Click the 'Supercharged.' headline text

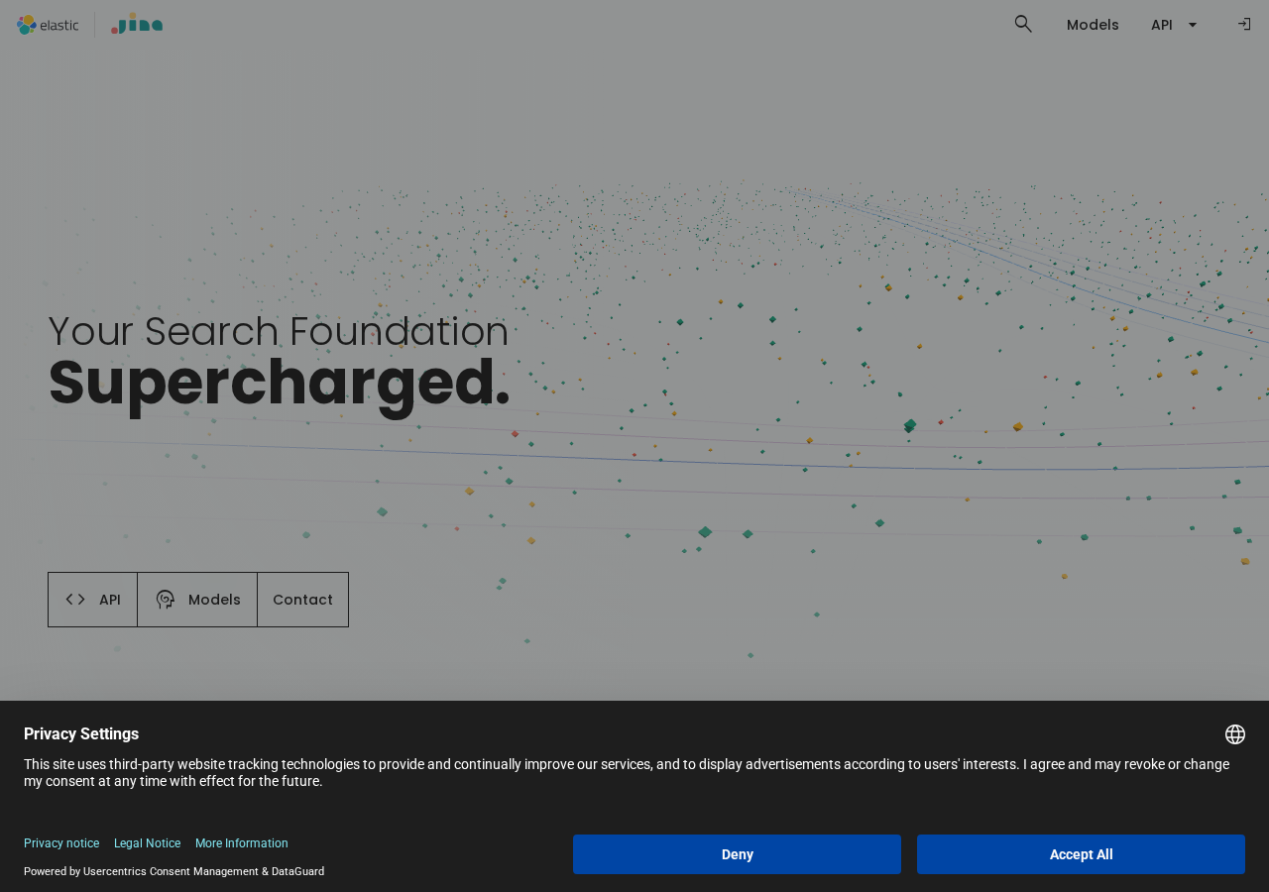coord(280,383)
